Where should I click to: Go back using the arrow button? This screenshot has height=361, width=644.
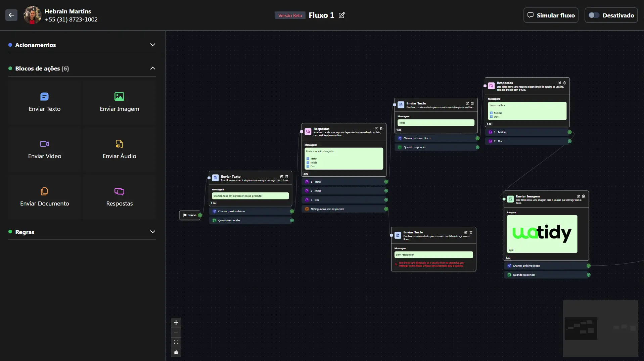click(11, 15)
